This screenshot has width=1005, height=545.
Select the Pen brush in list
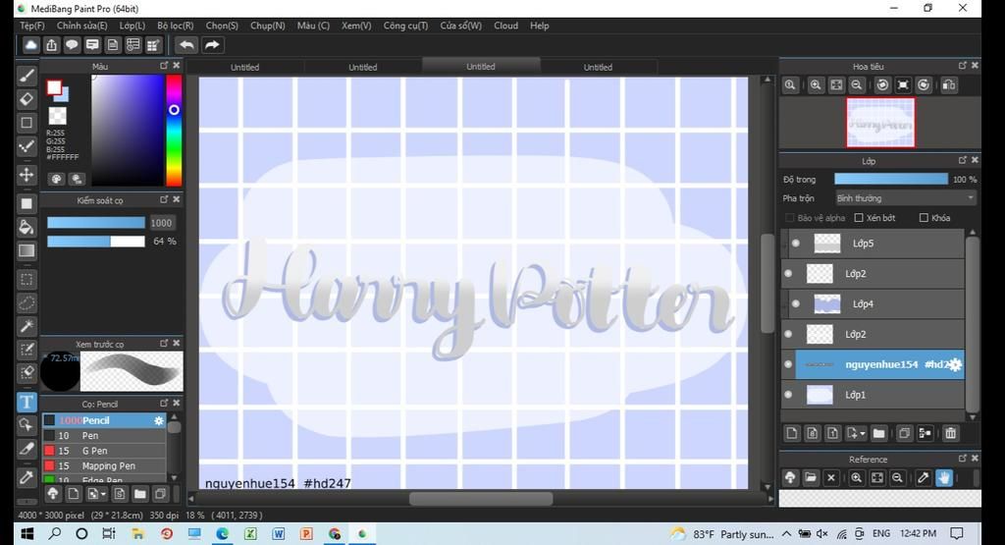click(x=104, y=435)
